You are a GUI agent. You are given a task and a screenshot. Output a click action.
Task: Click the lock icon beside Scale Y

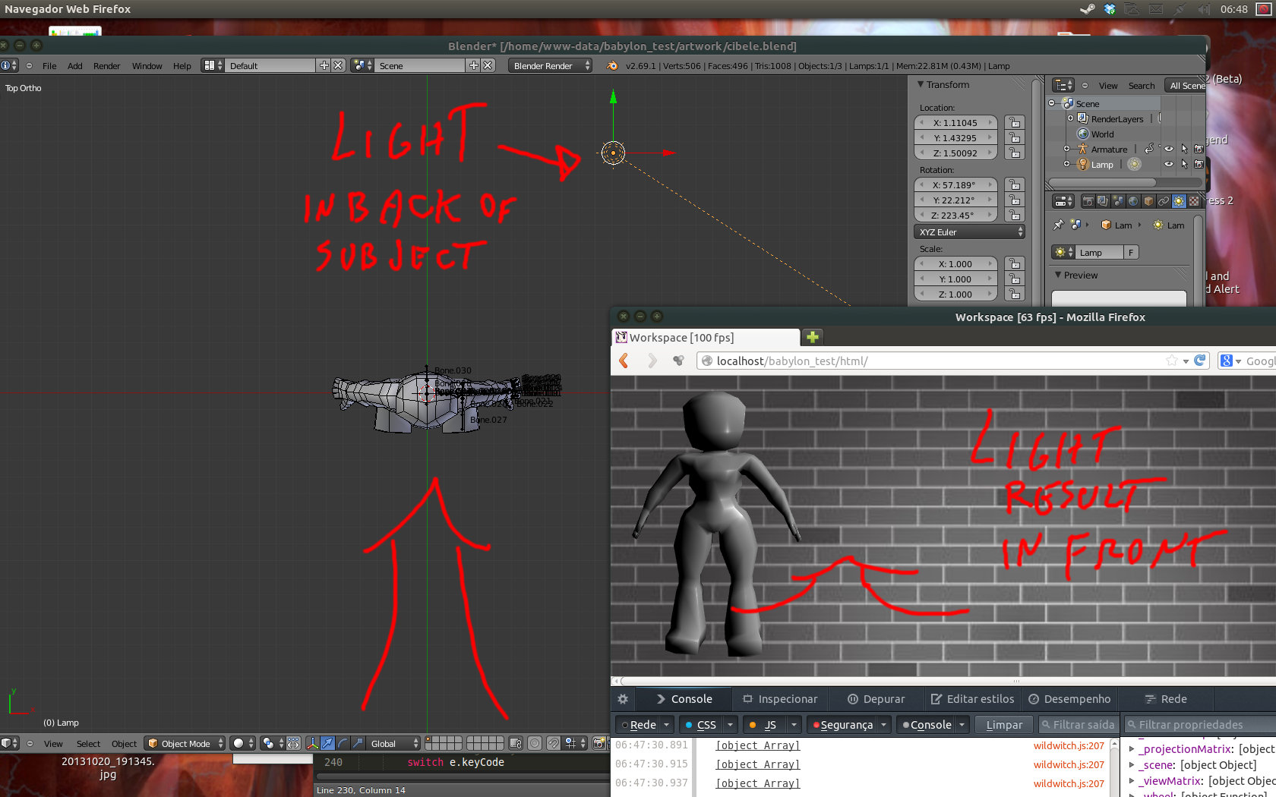(1015, 279)
